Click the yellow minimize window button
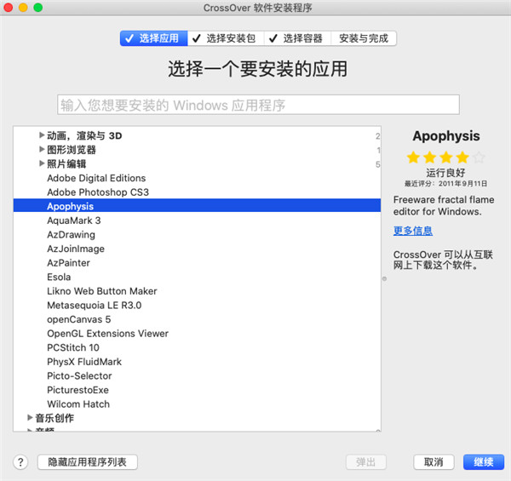The image size is (511, 481). [x=23, y=7]
